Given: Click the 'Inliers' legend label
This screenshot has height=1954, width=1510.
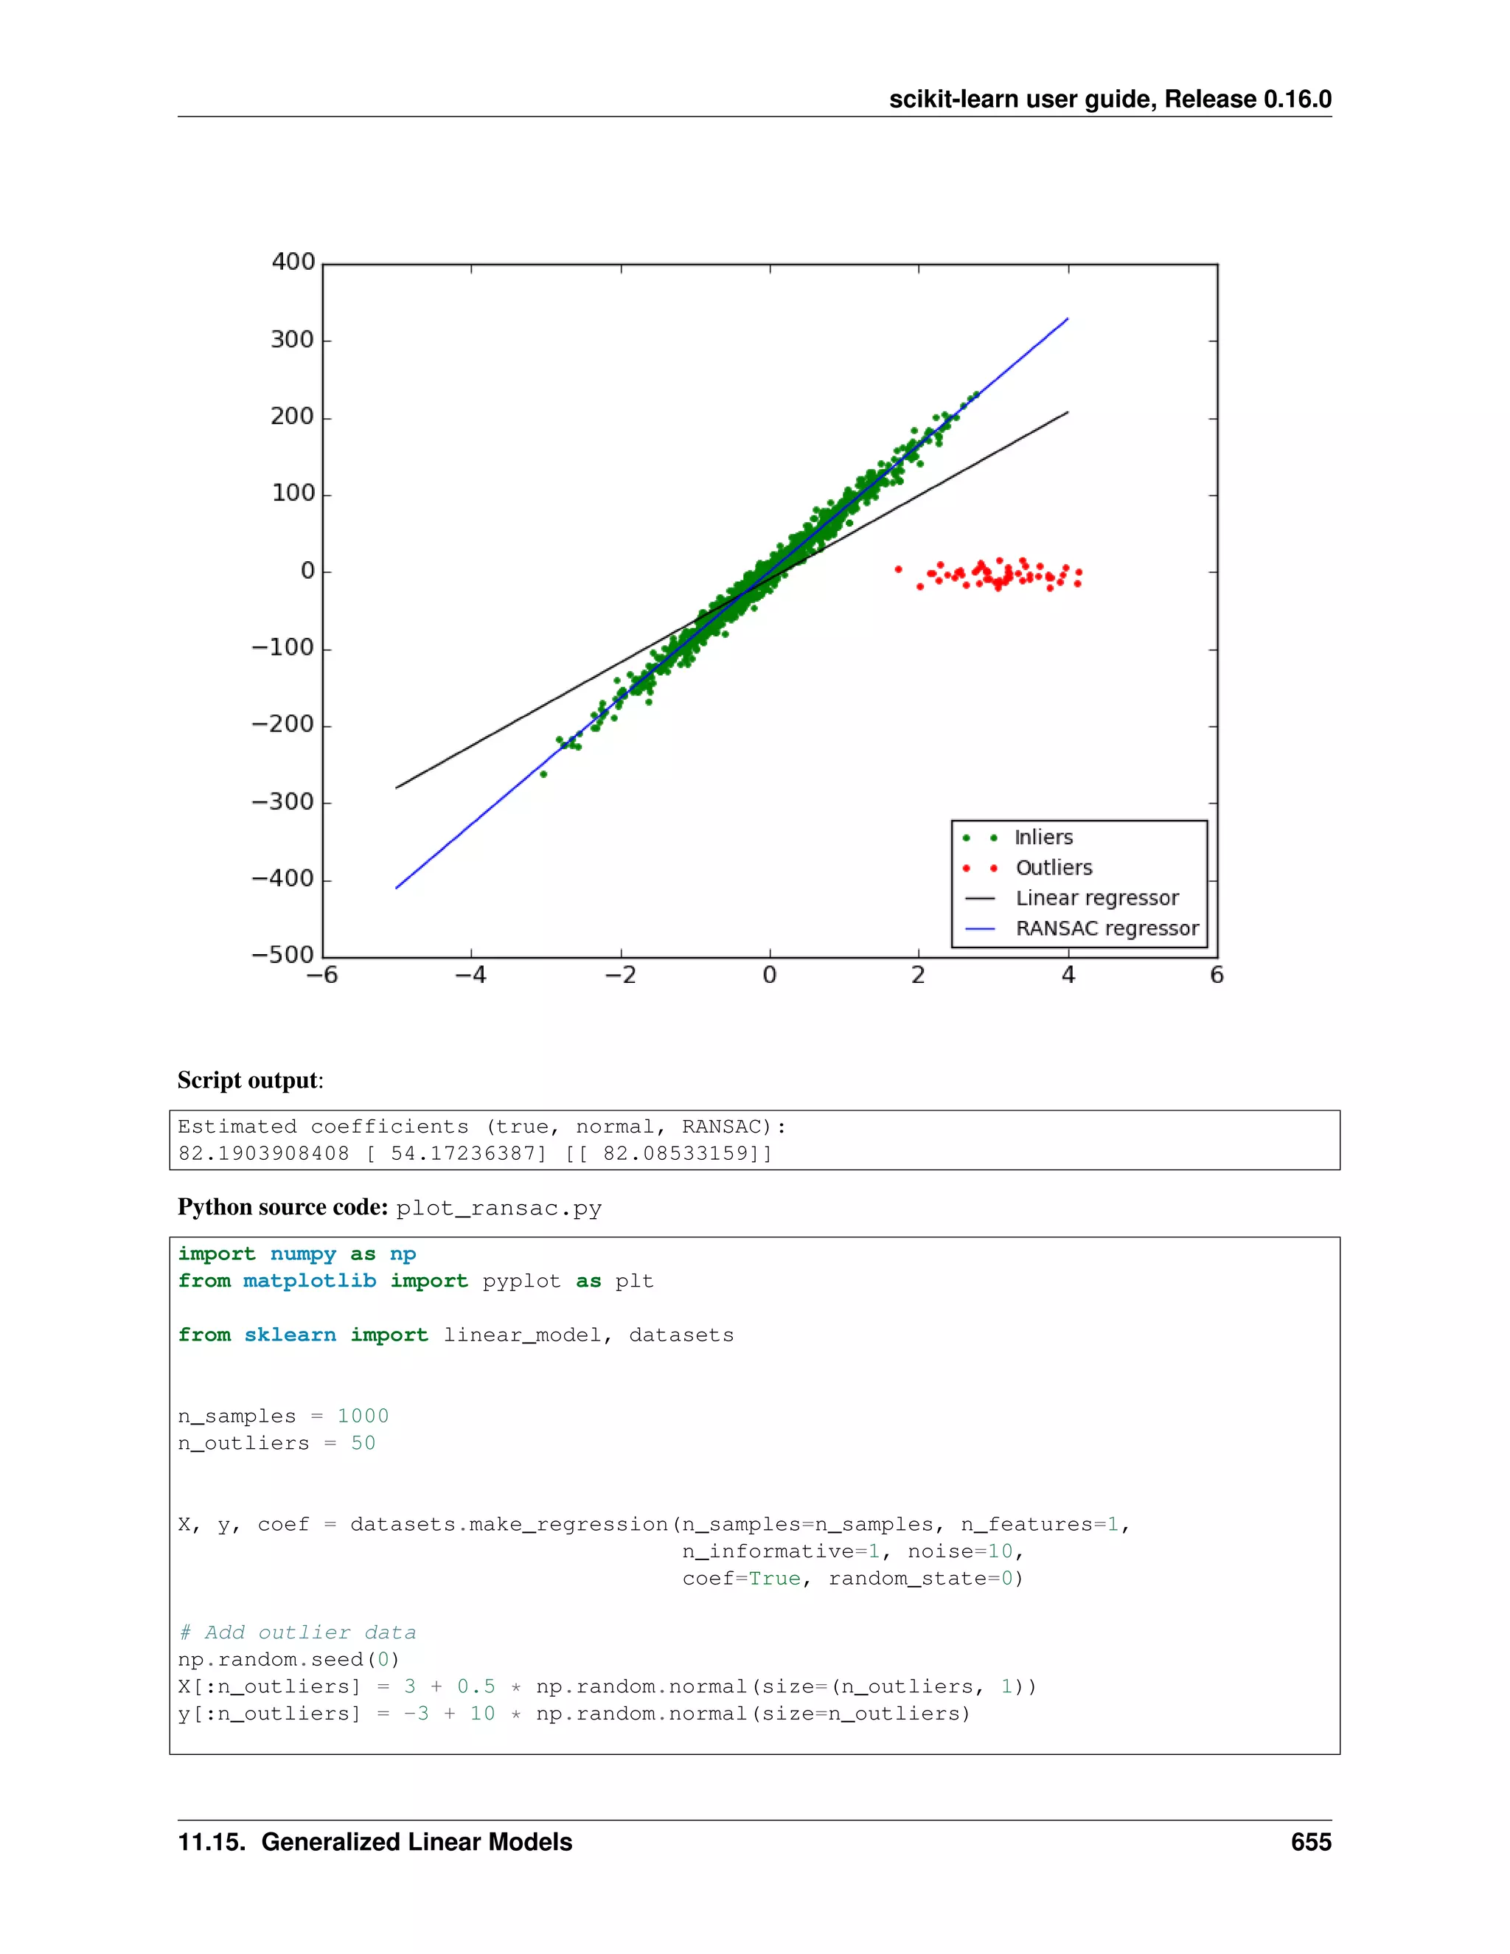Looking at the screenshot, I should pos(1043,838).
